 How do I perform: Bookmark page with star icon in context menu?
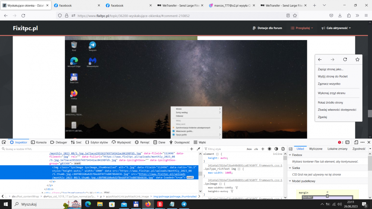click(357, 59)
